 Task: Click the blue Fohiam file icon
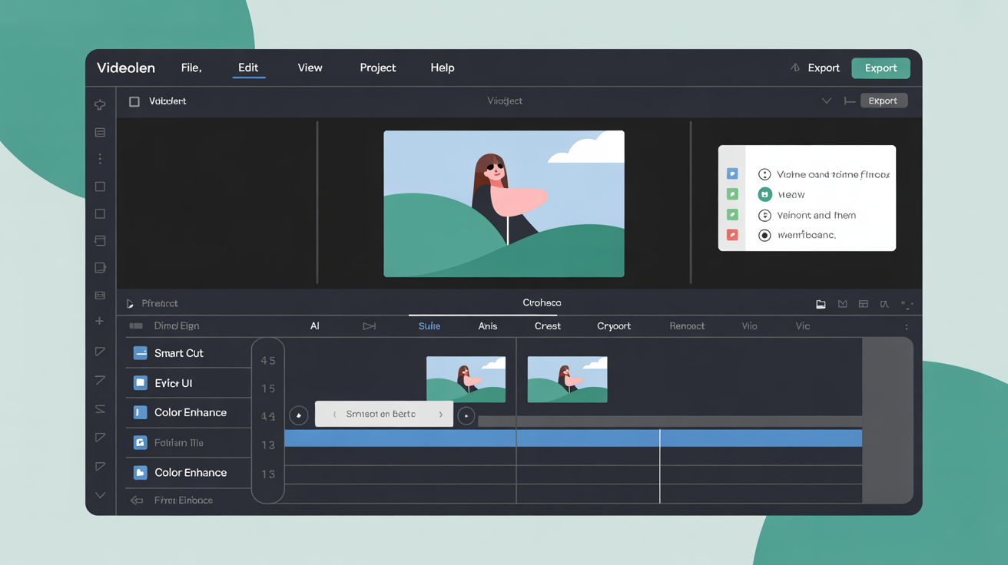(x=140, y=442)
